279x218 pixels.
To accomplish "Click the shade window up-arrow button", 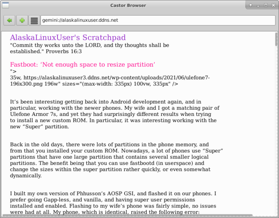I will coord(251,5).
